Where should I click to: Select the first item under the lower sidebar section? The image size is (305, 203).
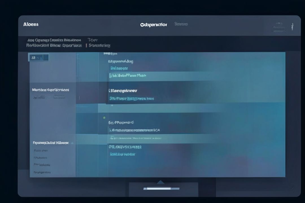[41, 151]
